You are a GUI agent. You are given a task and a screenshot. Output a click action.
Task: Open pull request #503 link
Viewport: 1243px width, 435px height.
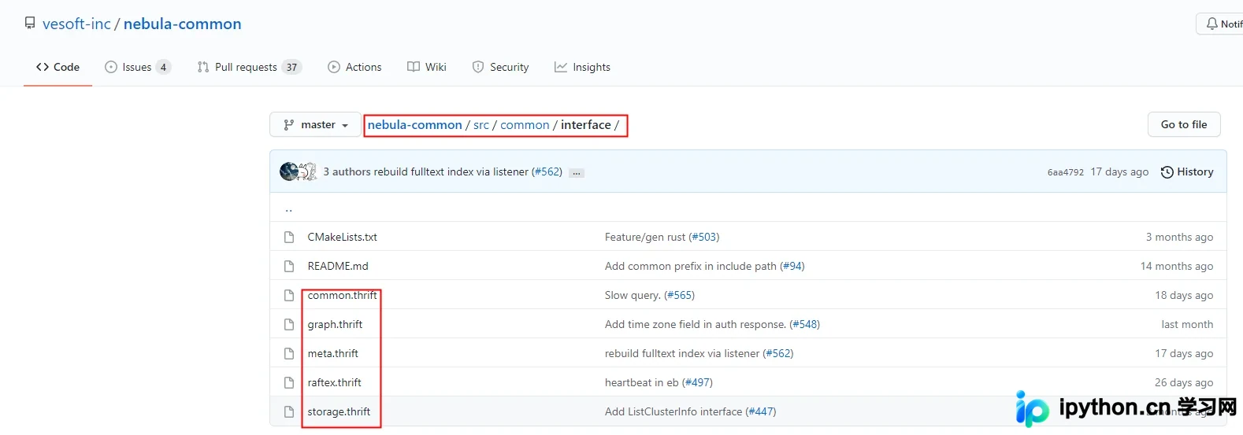704,237
